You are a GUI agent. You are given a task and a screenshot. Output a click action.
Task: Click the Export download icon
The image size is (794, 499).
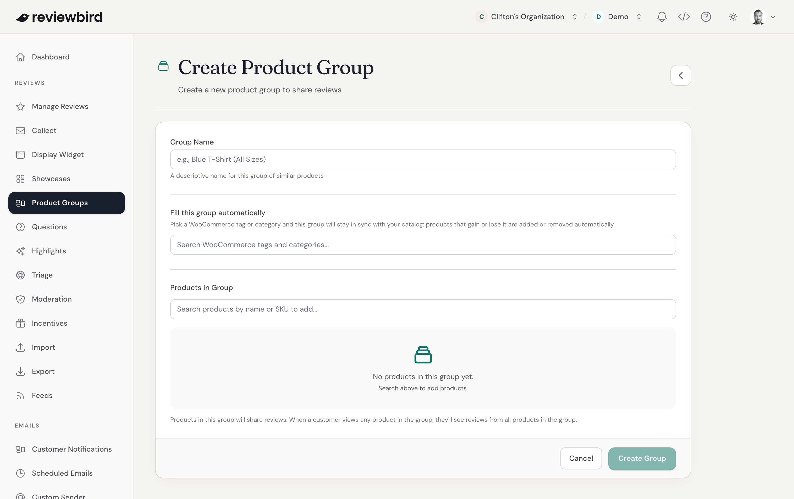[x=20, y=372]
